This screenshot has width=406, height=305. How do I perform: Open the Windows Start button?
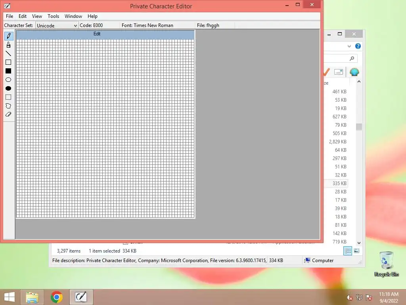coord(10,297)
